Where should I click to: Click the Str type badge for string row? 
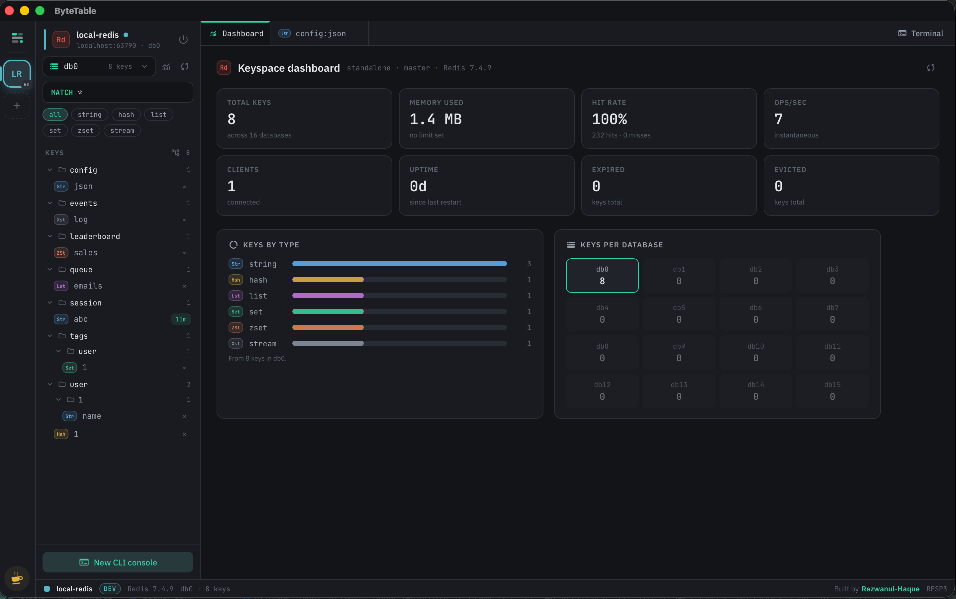(x=236, y=264)
